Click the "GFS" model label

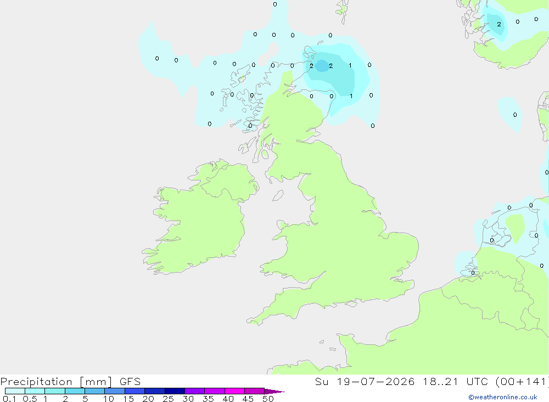130,381
